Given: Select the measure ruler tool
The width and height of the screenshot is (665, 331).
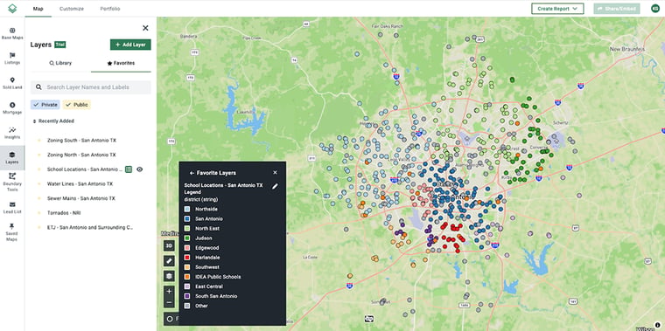Looking at the screenshot, I should [169, 261].
